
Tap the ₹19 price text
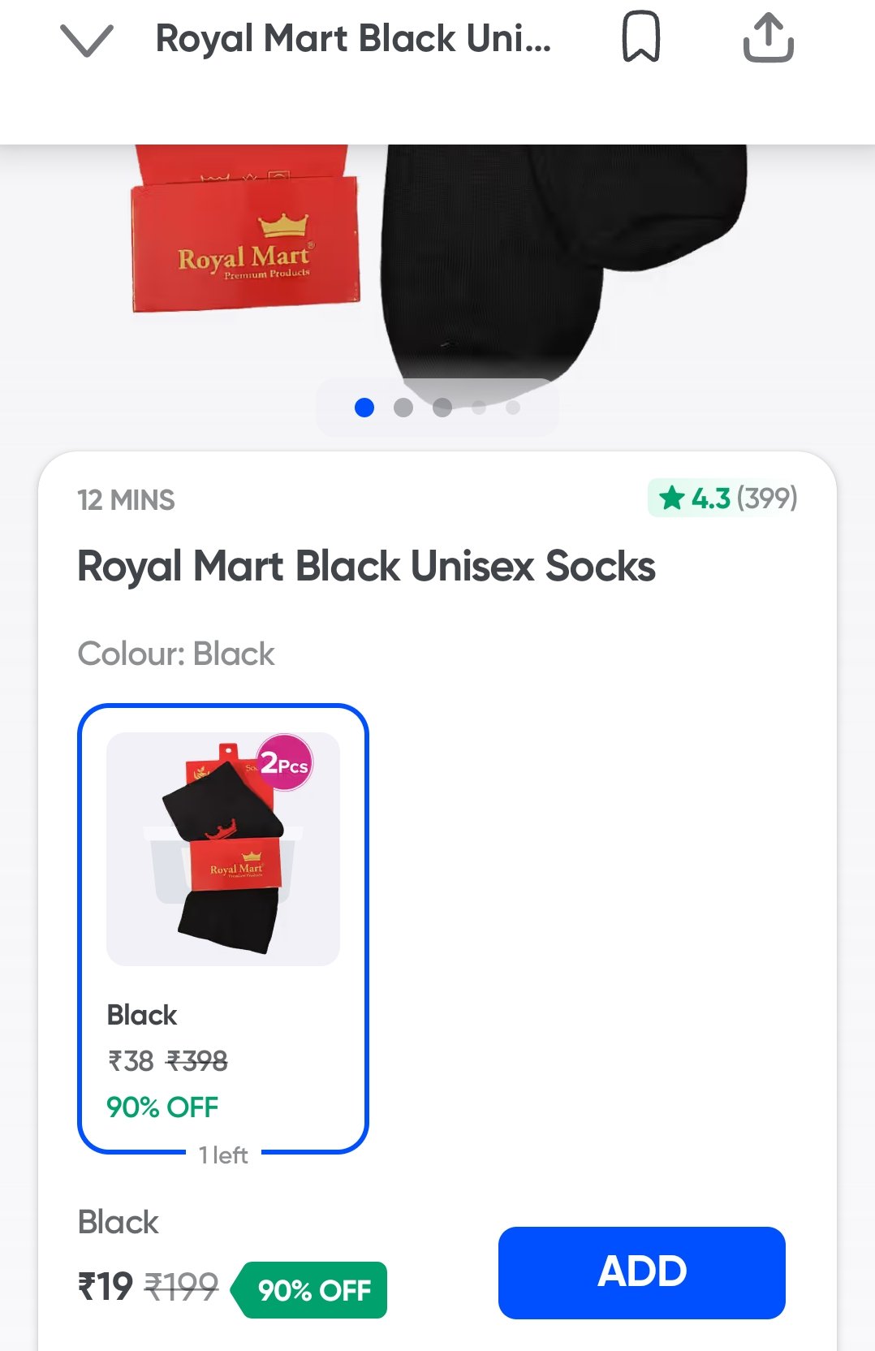(105, 1287)
